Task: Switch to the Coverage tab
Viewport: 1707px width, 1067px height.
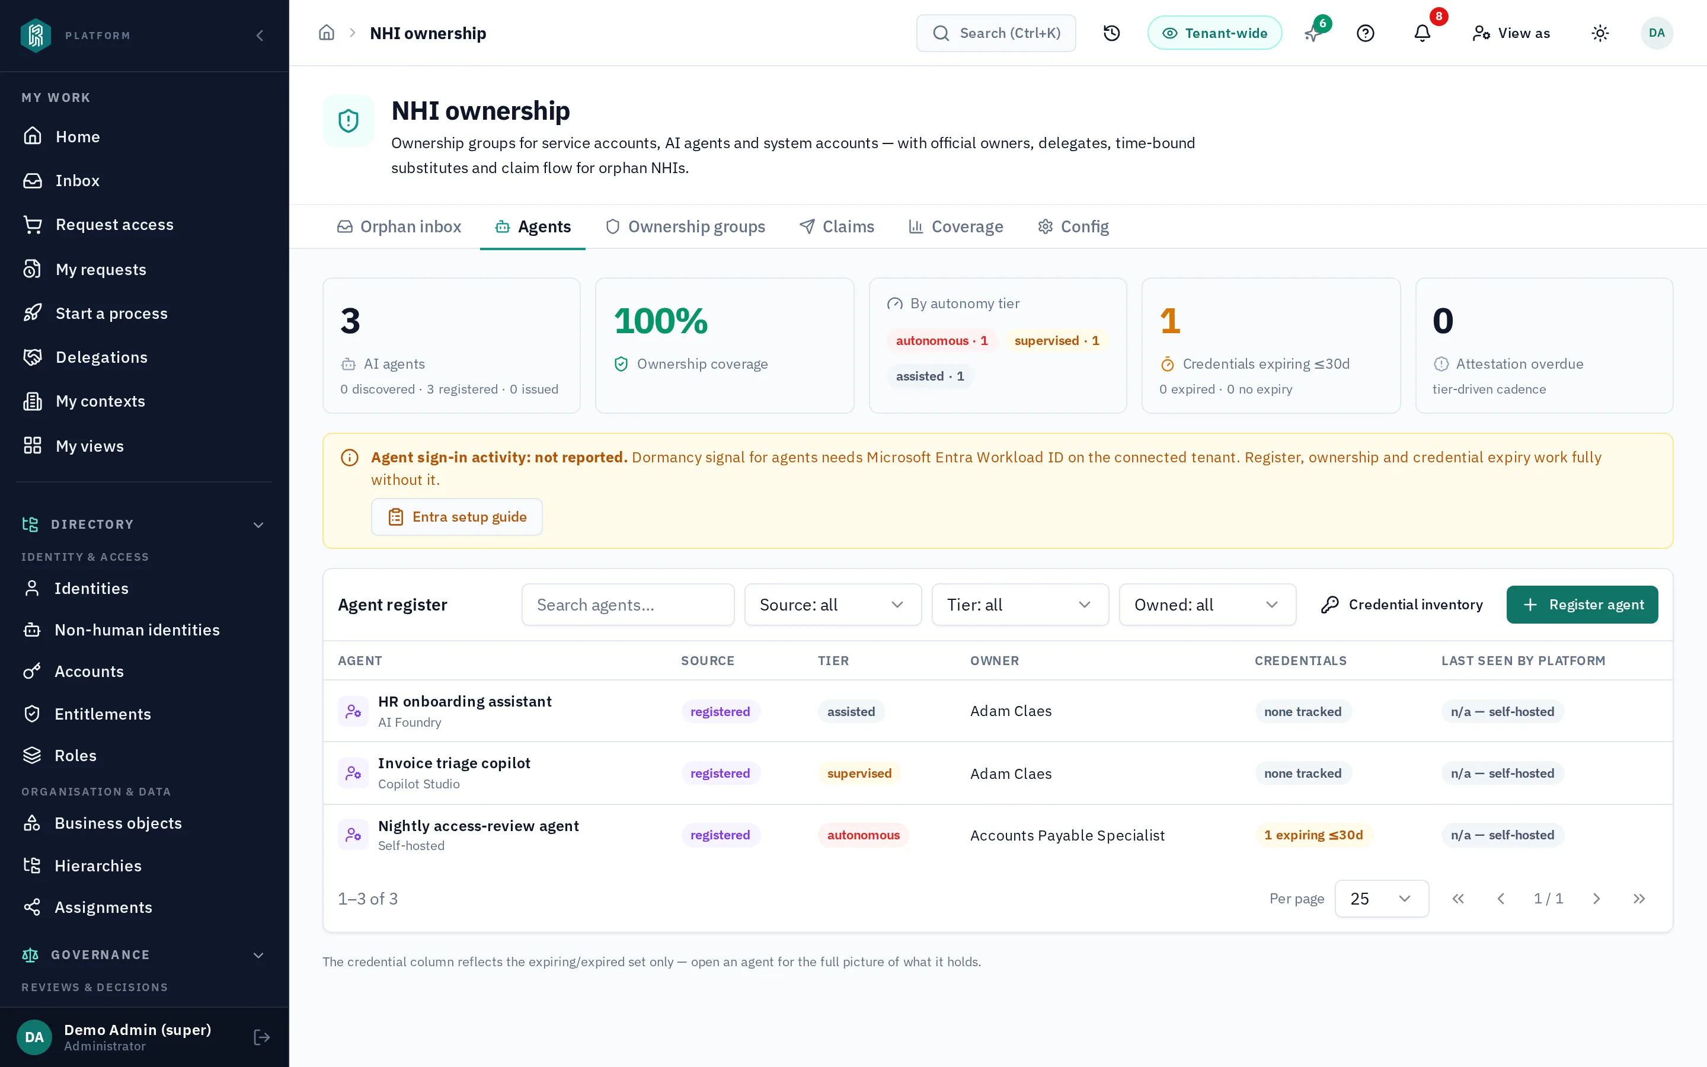Action: (956, 226)
